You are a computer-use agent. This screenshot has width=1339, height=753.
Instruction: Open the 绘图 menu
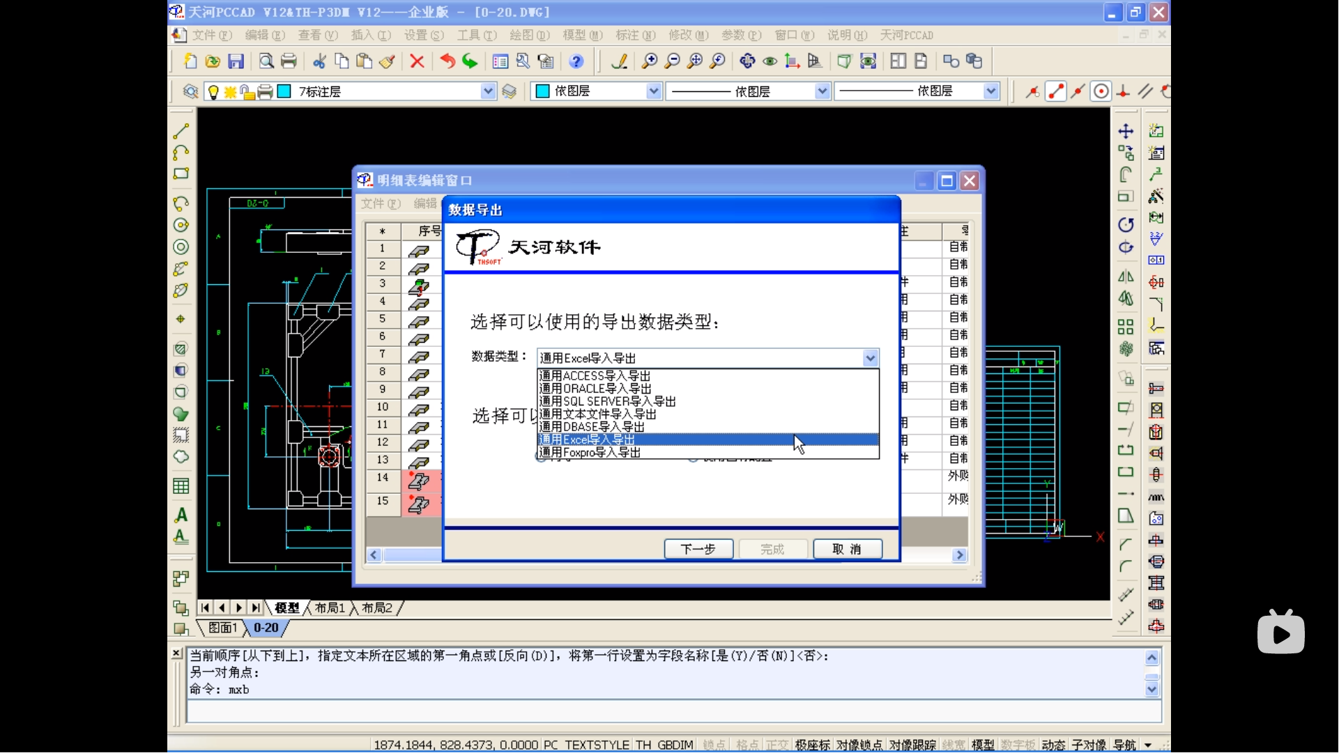529,35
